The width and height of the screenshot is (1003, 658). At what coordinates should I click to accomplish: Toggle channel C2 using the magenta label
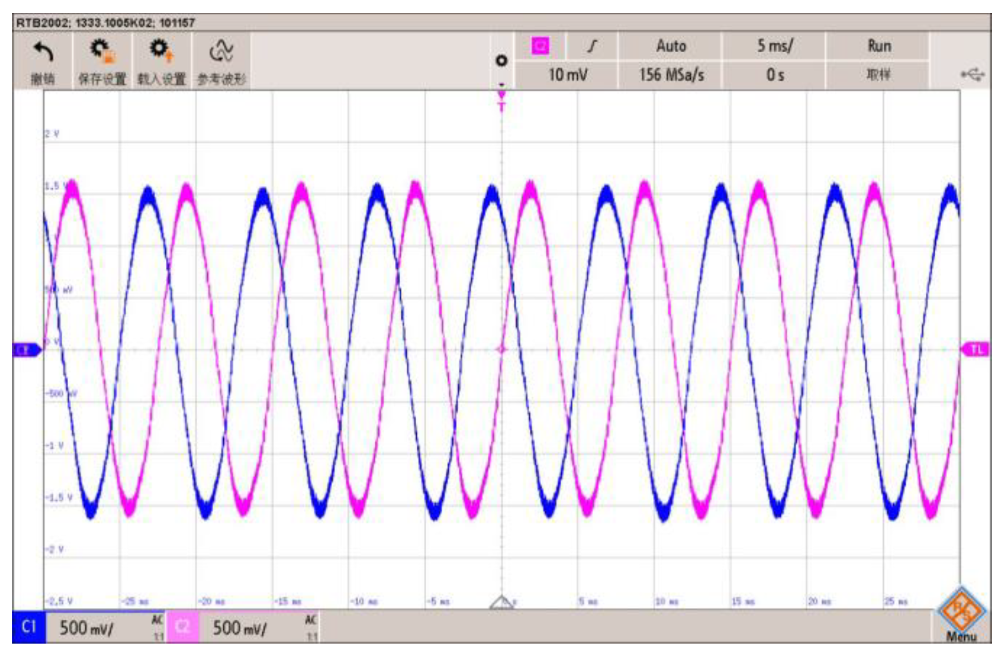(x=182, y=627)
